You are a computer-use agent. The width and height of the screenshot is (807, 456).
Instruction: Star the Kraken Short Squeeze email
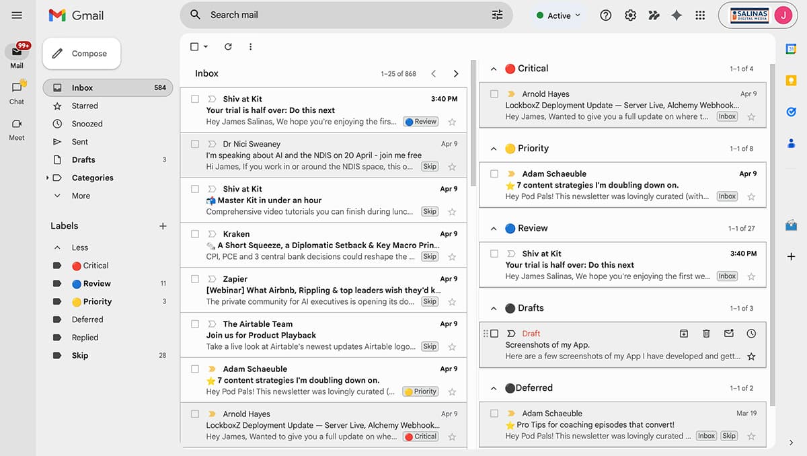[452, 257]
